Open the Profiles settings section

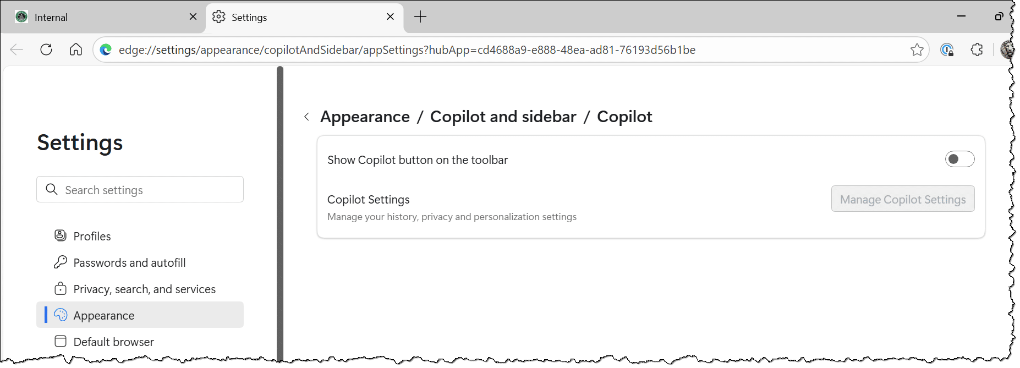(92, 236)
